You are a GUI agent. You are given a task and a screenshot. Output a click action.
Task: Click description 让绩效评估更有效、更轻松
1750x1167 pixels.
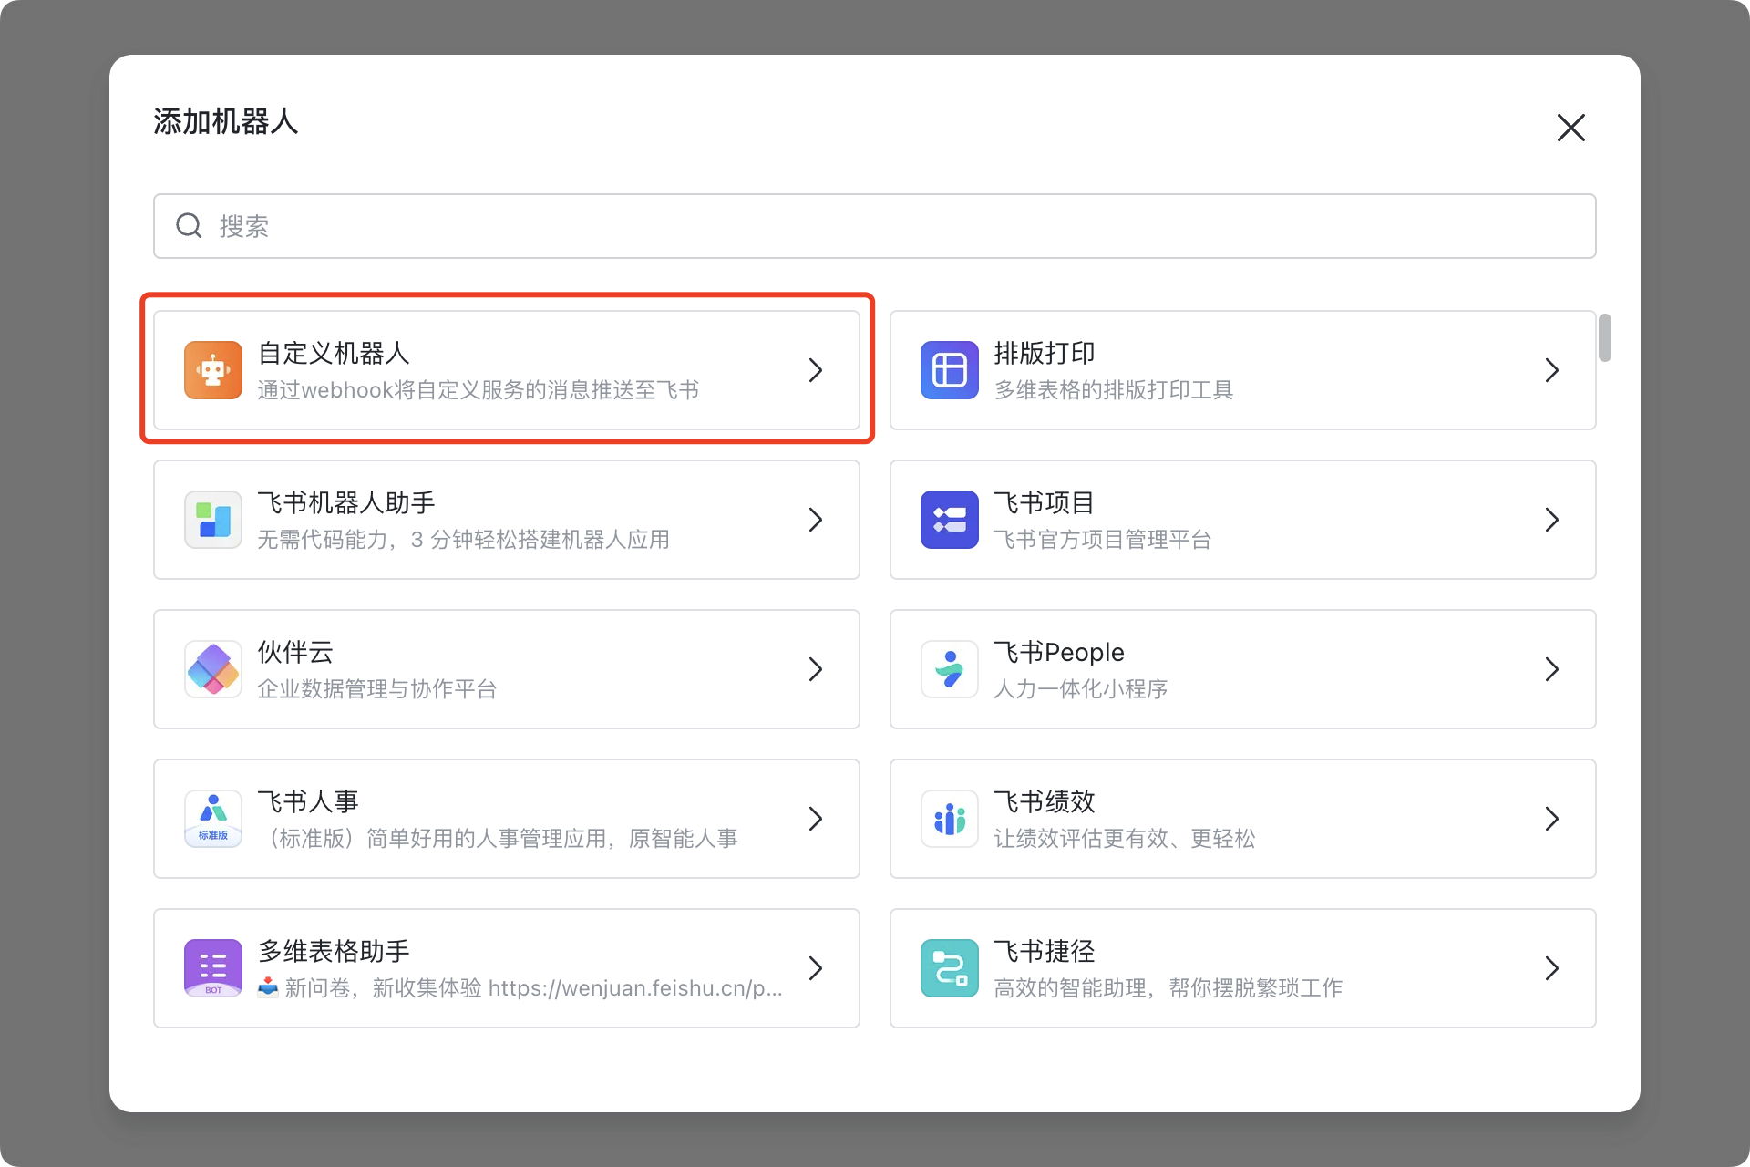point(1125,839)
